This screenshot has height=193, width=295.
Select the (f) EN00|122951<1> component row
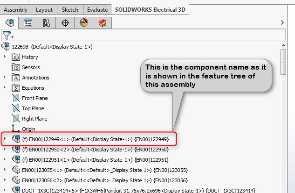coord(96,160)
